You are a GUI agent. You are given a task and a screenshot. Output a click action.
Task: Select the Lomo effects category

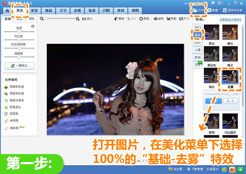point(198,43)
